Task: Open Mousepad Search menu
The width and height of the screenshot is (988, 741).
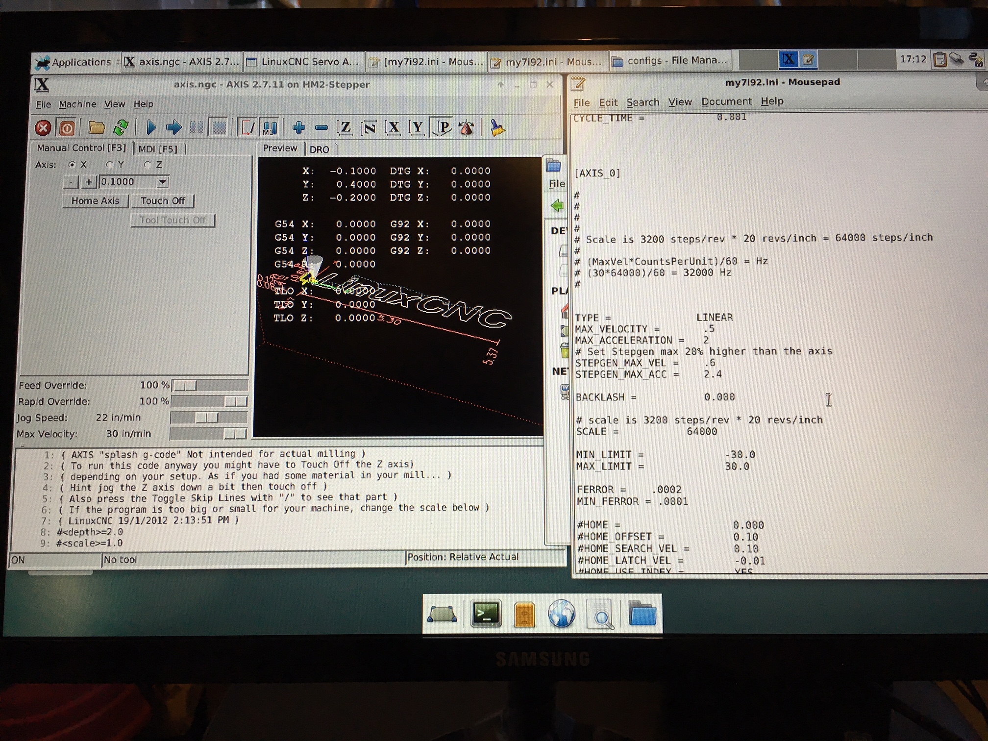Action: (x=643, y=102)
